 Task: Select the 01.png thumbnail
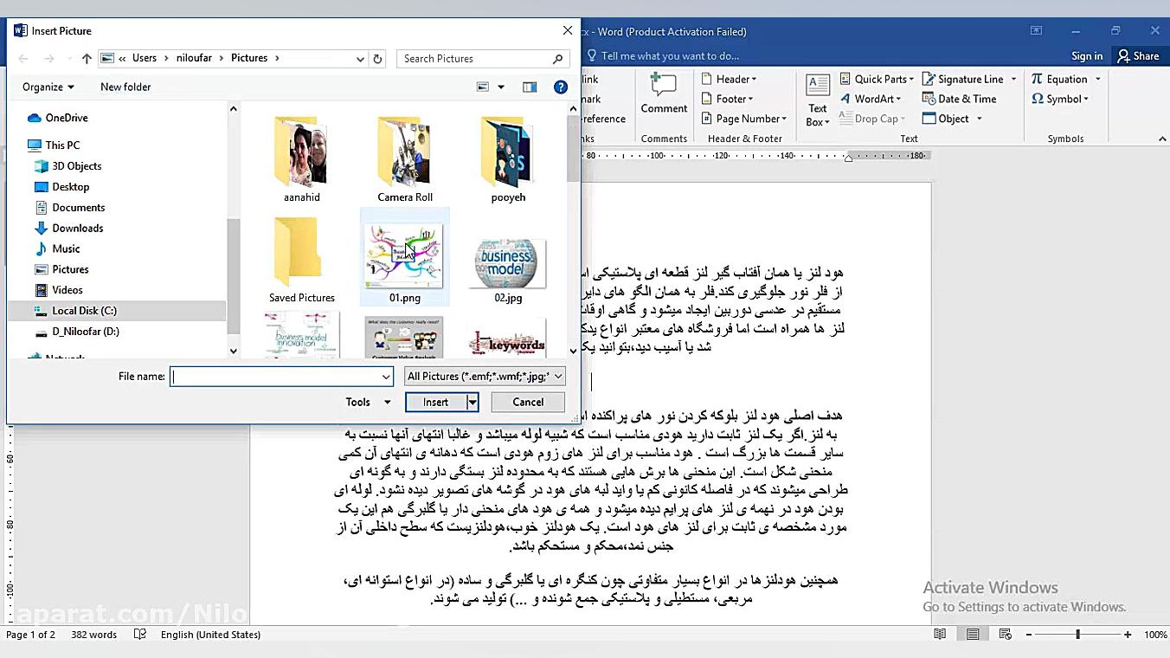point(404,254)
